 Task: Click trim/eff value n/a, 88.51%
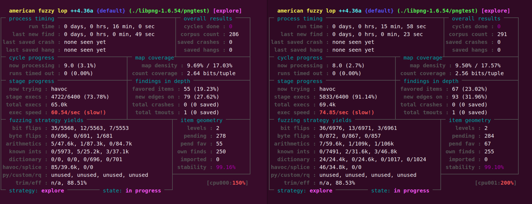pyautogui.click(x=69, y=183)
